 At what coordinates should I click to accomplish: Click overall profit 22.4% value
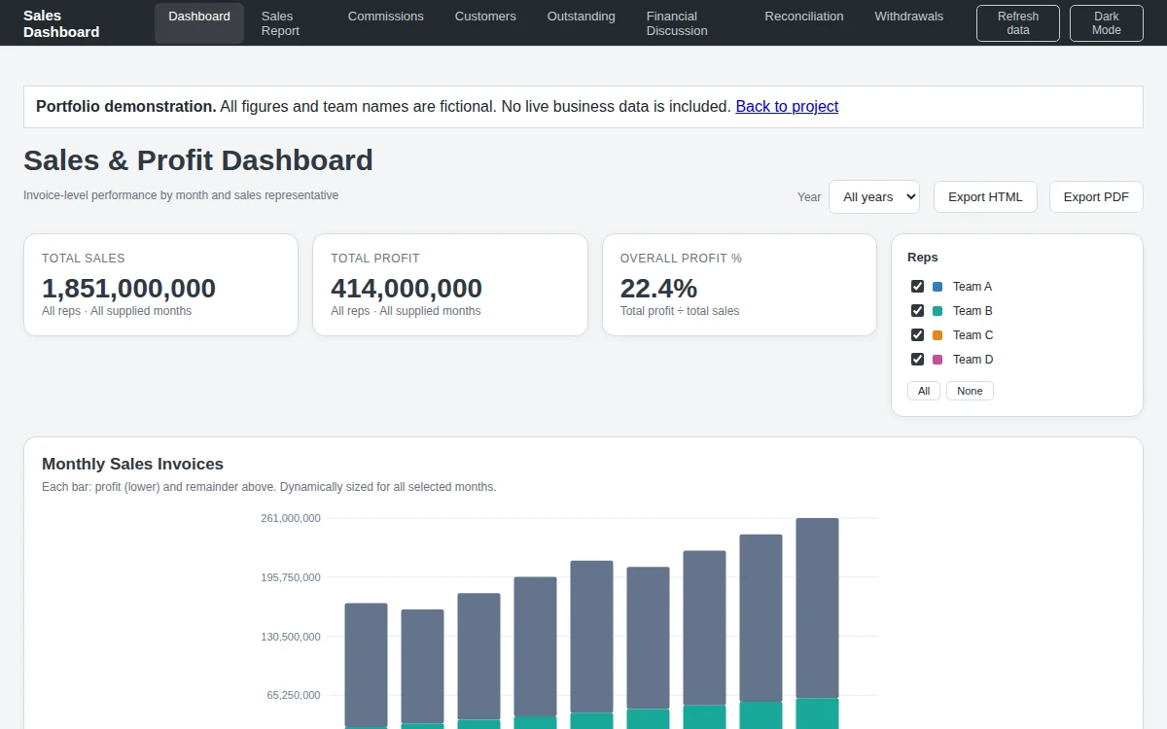658,289
